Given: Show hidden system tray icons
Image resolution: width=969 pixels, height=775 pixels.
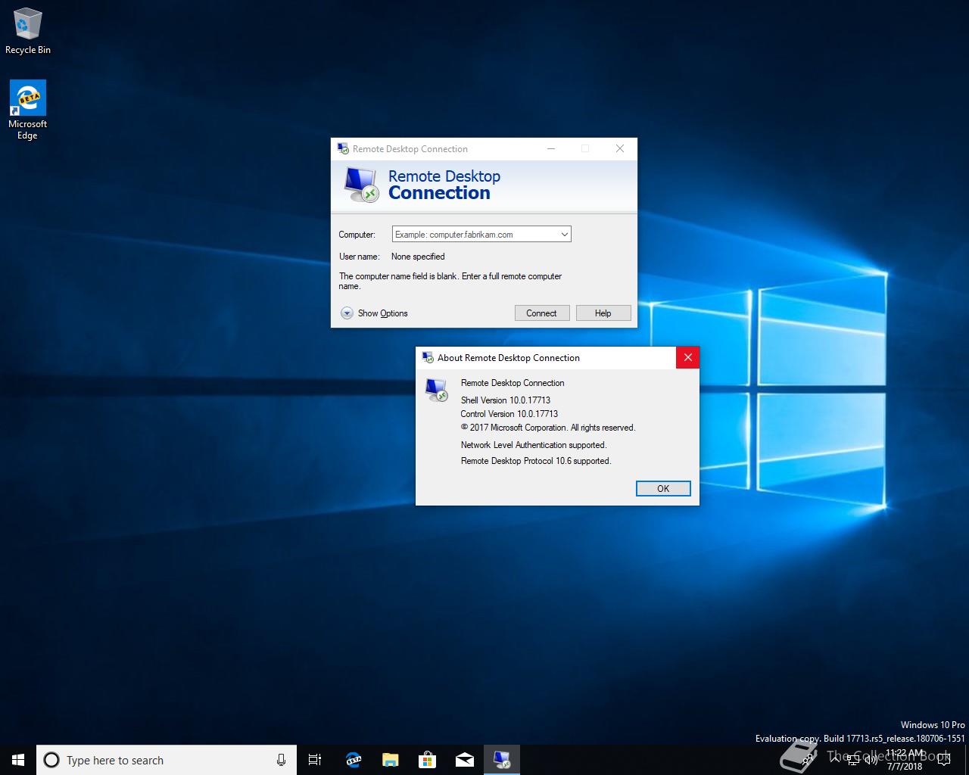Looking at the screenshot, I should (835, 760).
